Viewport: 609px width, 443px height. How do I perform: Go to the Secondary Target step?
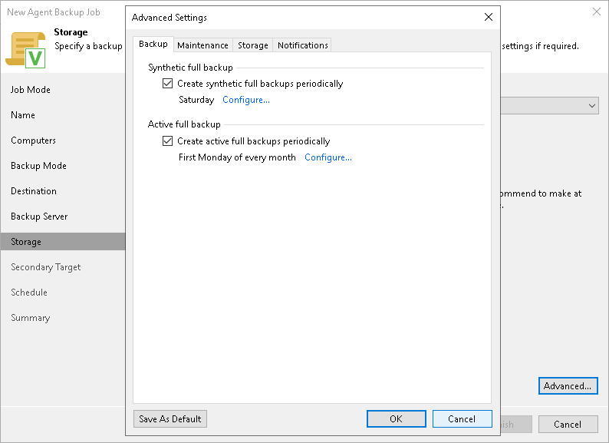(46, 267)
